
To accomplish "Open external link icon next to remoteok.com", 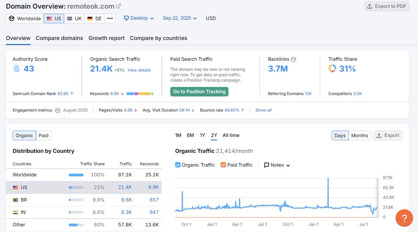I will pos(118,6).
